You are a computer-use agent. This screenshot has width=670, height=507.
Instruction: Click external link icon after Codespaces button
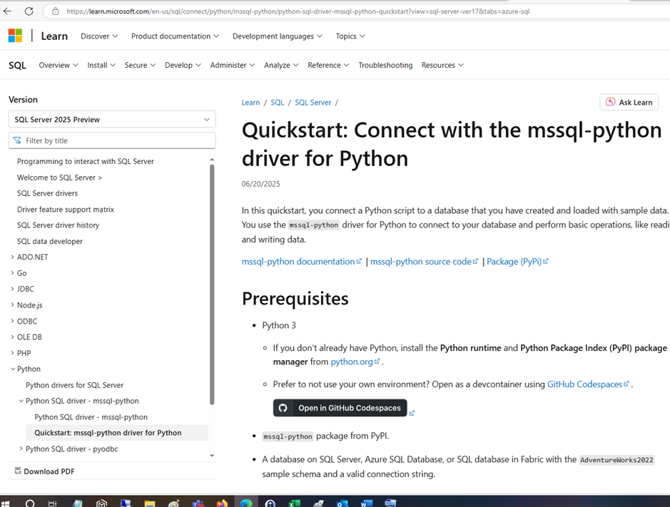412,413
